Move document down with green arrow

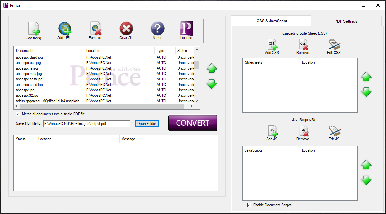pos(212,84)
